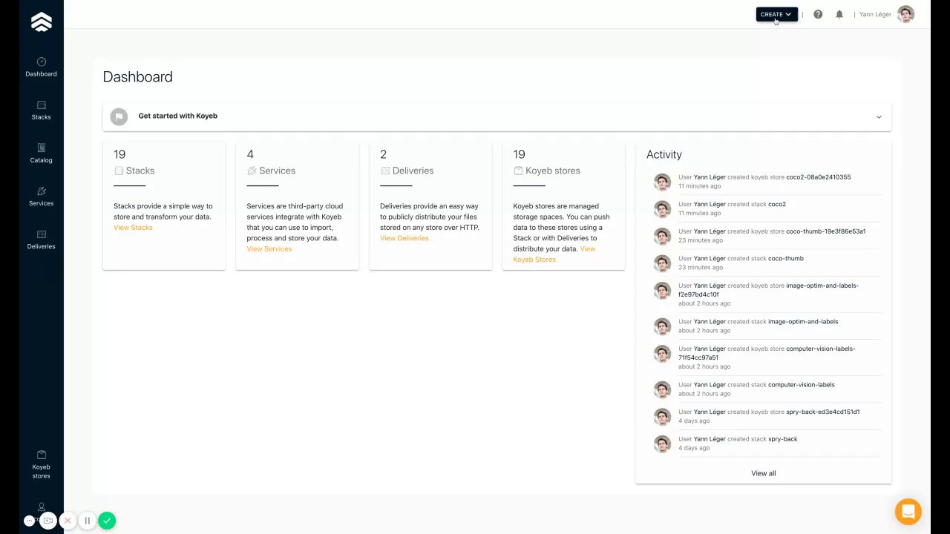Image resolution: width=950 pixels, height=534 pixels.
Task: Pause the screen recording
Action: click(87, 521)
